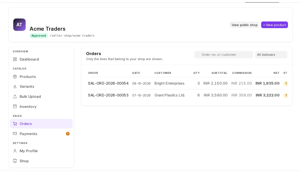Navigate to Inventory

click(41, 106)
